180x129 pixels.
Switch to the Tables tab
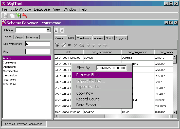click(x=7, y=37)
